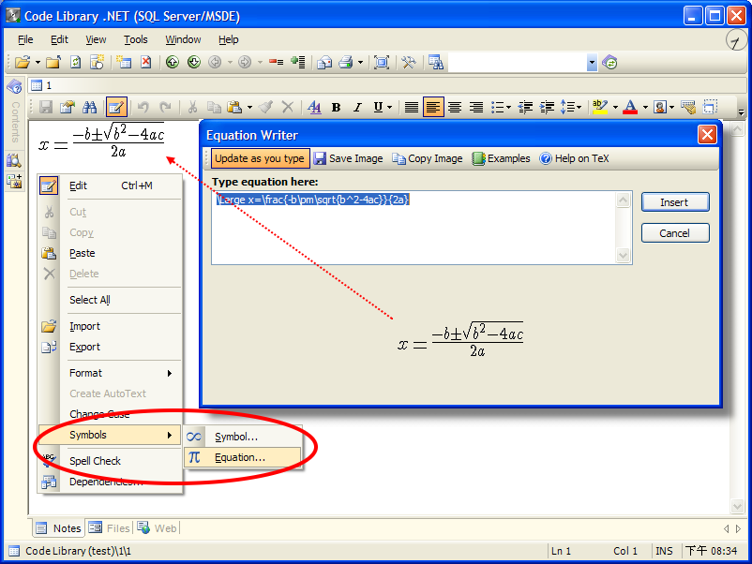Toggle the Update as you type button

[260, 158]
